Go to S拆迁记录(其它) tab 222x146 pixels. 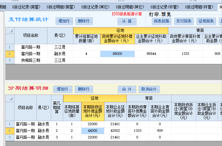(96, 7)
